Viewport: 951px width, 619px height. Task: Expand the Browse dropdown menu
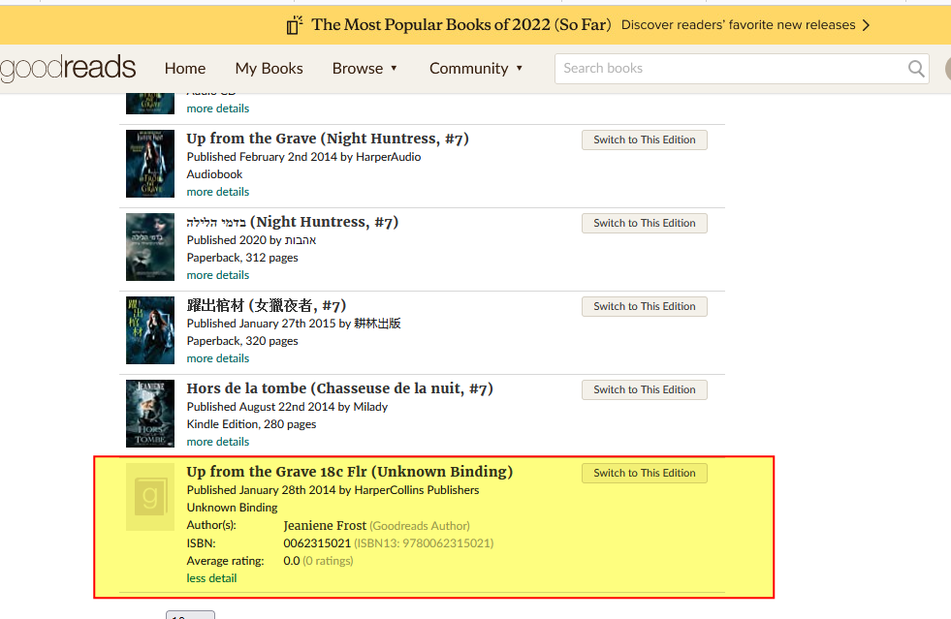pyautogui.click(x=365, y=69)
